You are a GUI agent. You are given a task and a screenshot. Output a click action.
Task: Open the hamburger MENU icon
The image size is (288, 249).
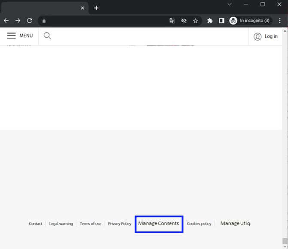click(11, 36)
